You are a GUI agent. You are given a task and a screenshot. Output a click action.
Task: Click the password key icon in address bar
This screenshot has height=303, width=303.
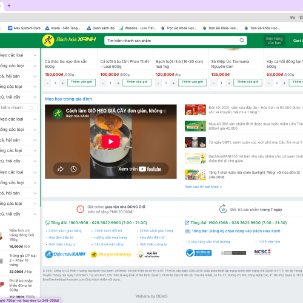point(293,18)
